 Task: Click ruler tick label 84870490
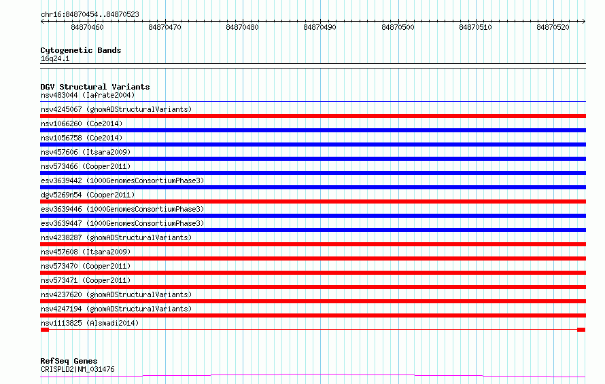pyautogui.click(x=320, y=27)
